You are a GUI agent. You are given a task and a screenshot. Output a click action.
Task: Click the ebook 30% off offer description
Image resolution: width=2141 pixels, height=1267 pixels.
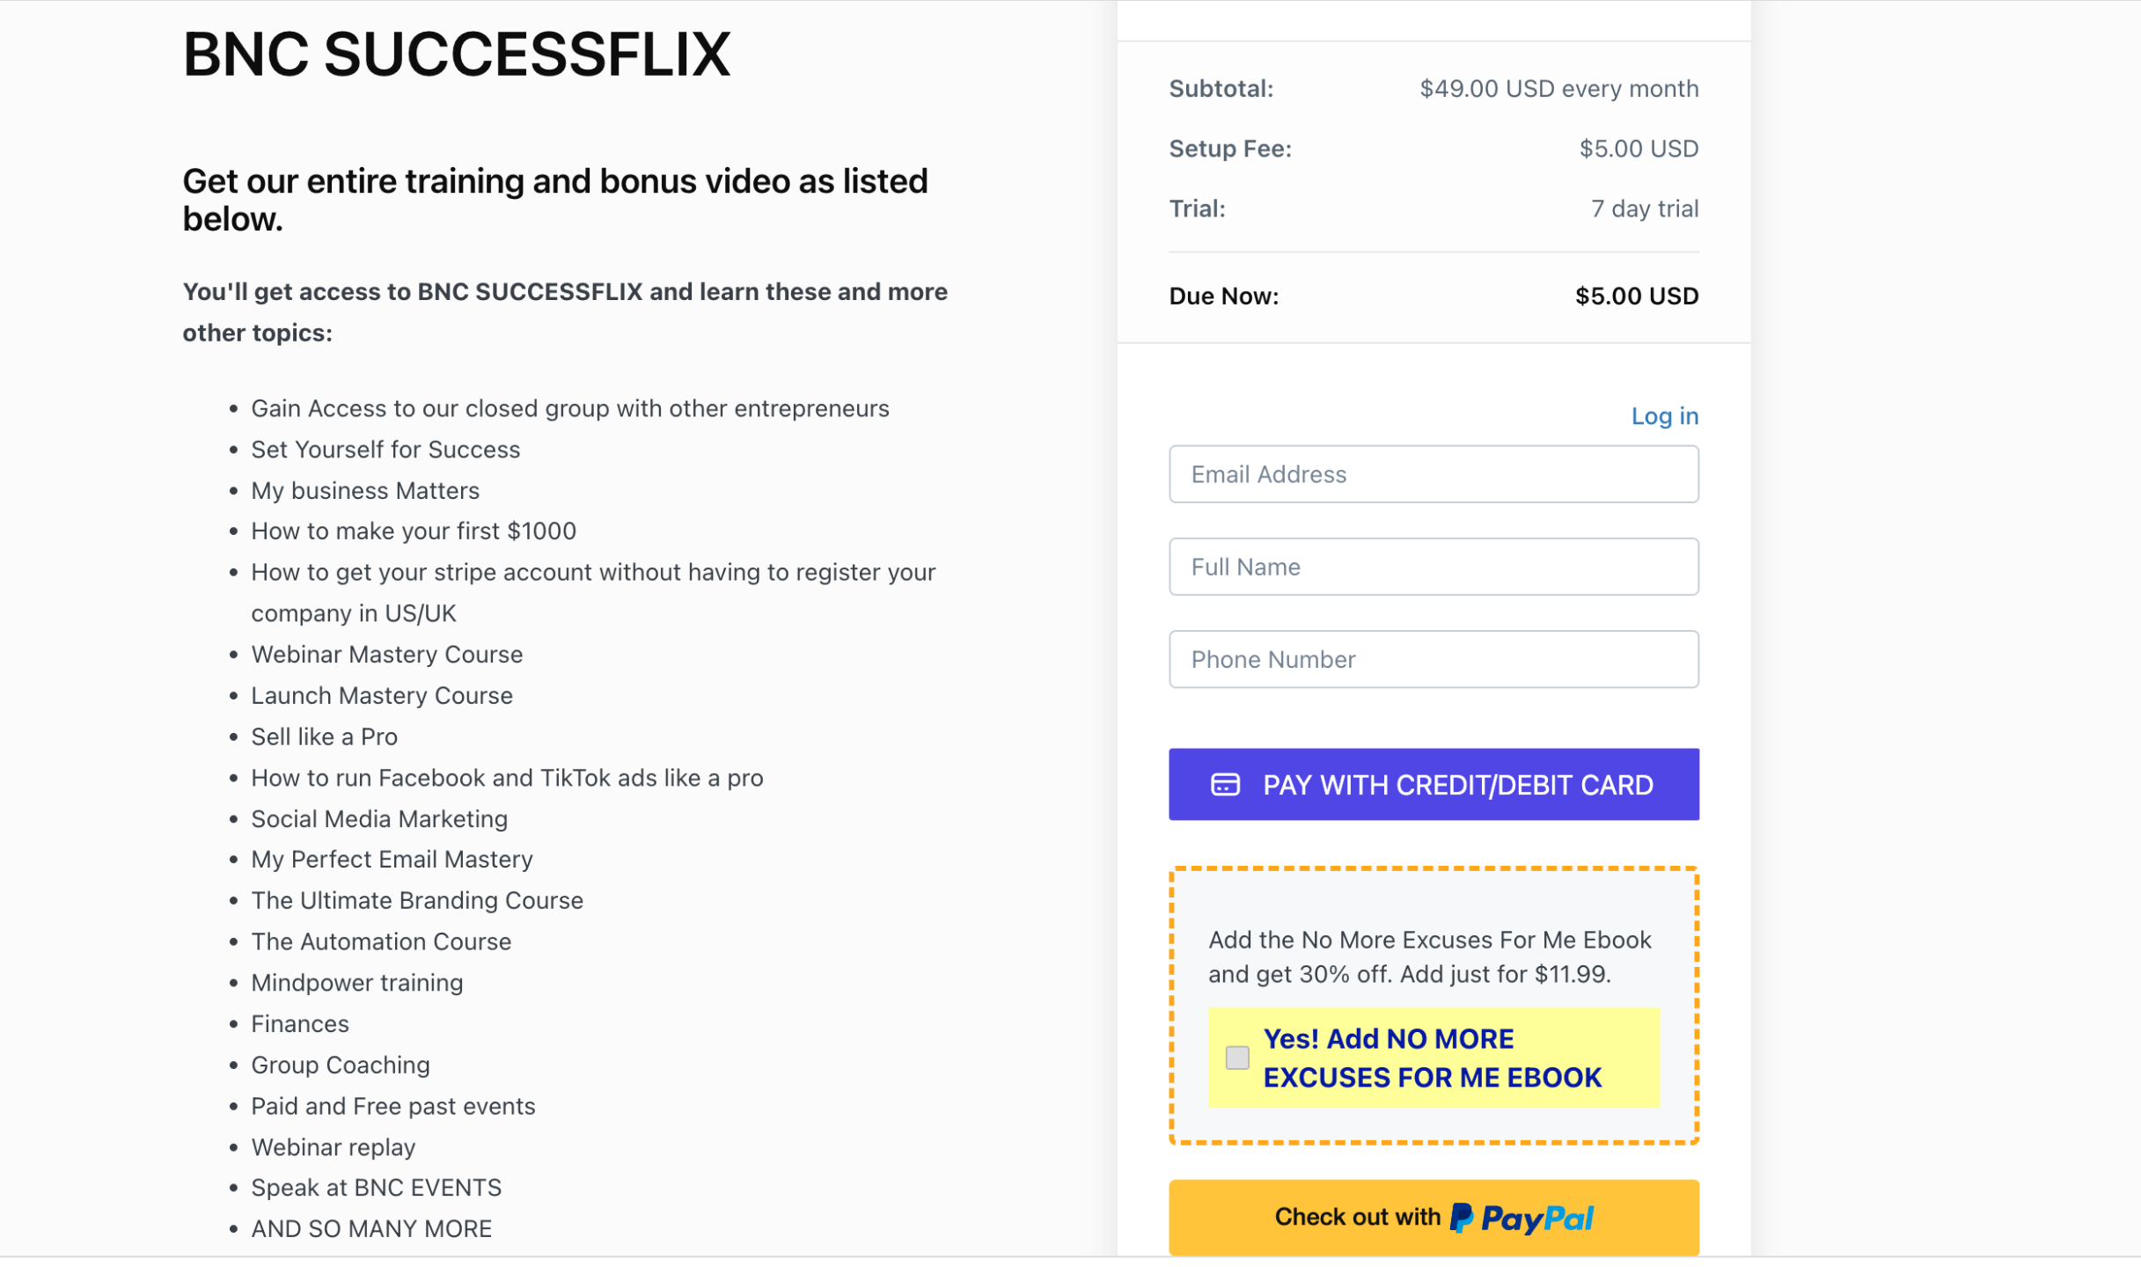1429,957
